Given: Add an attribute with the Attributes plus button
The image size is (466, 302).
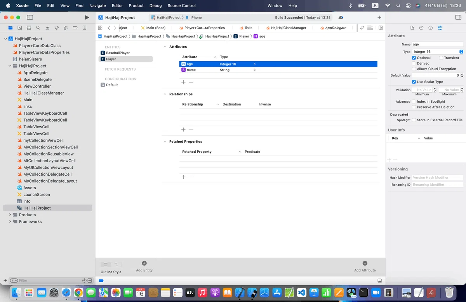Looking at the screenshot, I should [x=183, y=82].
